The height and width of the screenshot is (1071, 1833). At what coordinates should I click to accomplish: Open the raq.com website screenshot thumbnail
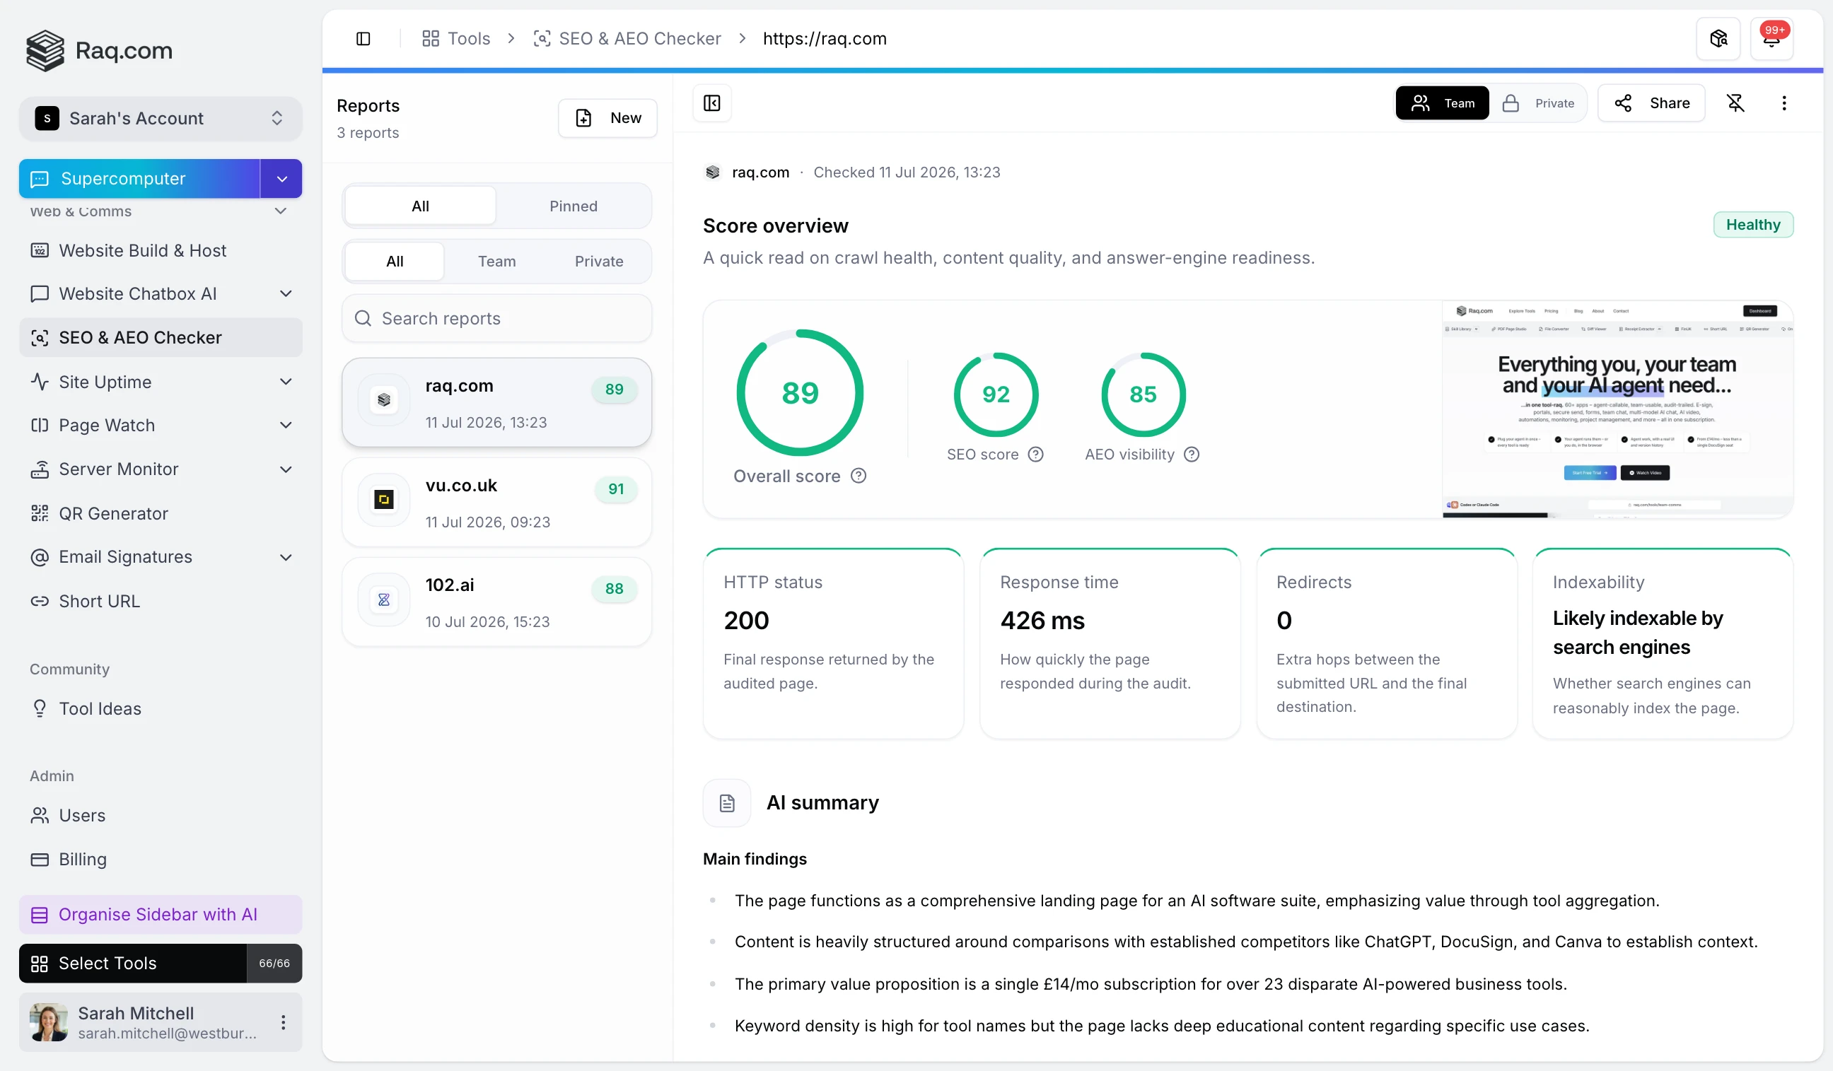click(1618, 409)
